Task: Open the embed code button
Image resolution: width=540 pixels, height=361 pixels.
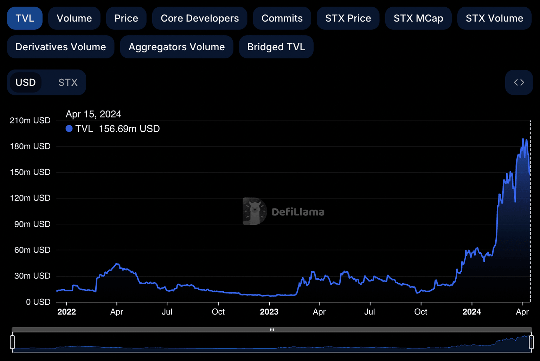Action: pyautogui.click(x=519, y=82)
